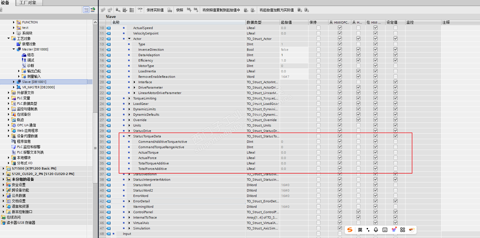480x238 pixels.
Task: Expand the ErrorDetail structure
Action: click(129, 201)
